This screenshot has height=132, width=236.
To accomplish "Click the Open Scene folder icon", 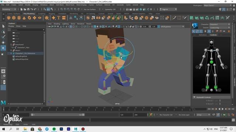I will pyautogui.click(x=25, y=9).
